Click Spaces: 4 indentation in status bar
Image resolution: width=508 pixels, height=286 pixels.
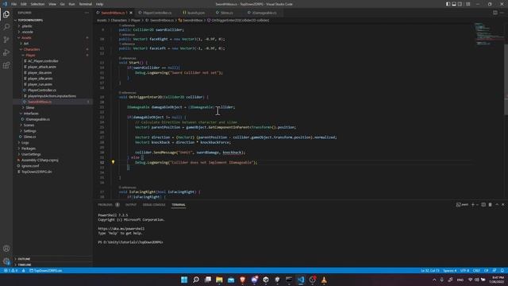[450, 270]
